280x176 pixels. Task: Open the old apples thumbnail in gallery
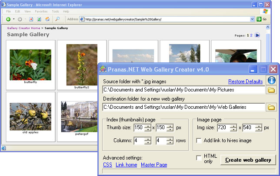pyautogui.click(x=30, y=117)
